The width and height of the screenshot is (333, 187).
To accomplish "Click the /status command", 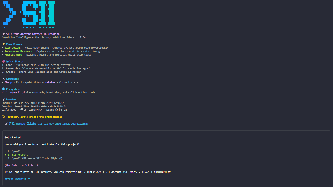I will point(50,82).
